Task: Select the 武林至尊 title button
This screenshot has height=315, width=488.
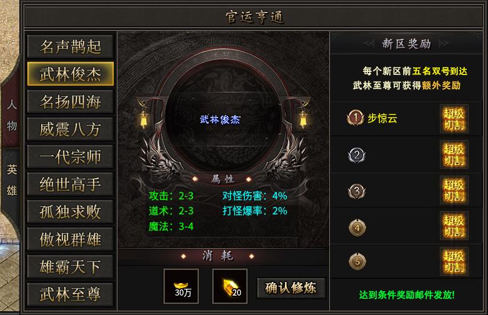Action: click(x=71, y=294)
